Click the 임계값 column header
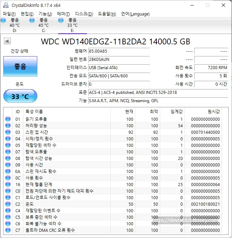 (x=173, y=112)
